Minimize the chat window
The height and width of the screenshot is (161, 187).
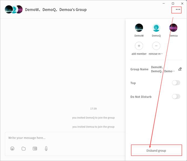[164, 4]
